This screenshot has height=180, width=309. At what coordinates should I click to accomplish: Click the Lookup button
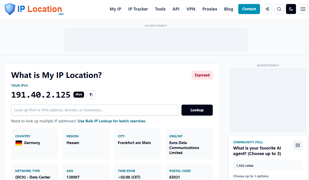[x=197, y=110]
